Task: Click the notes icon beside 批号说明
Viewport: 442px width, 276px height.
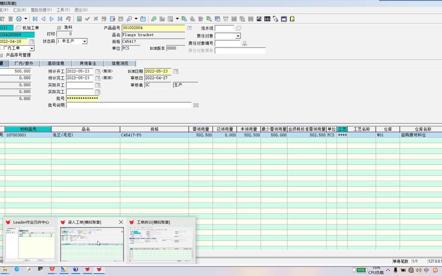Action: coord(196,105)
